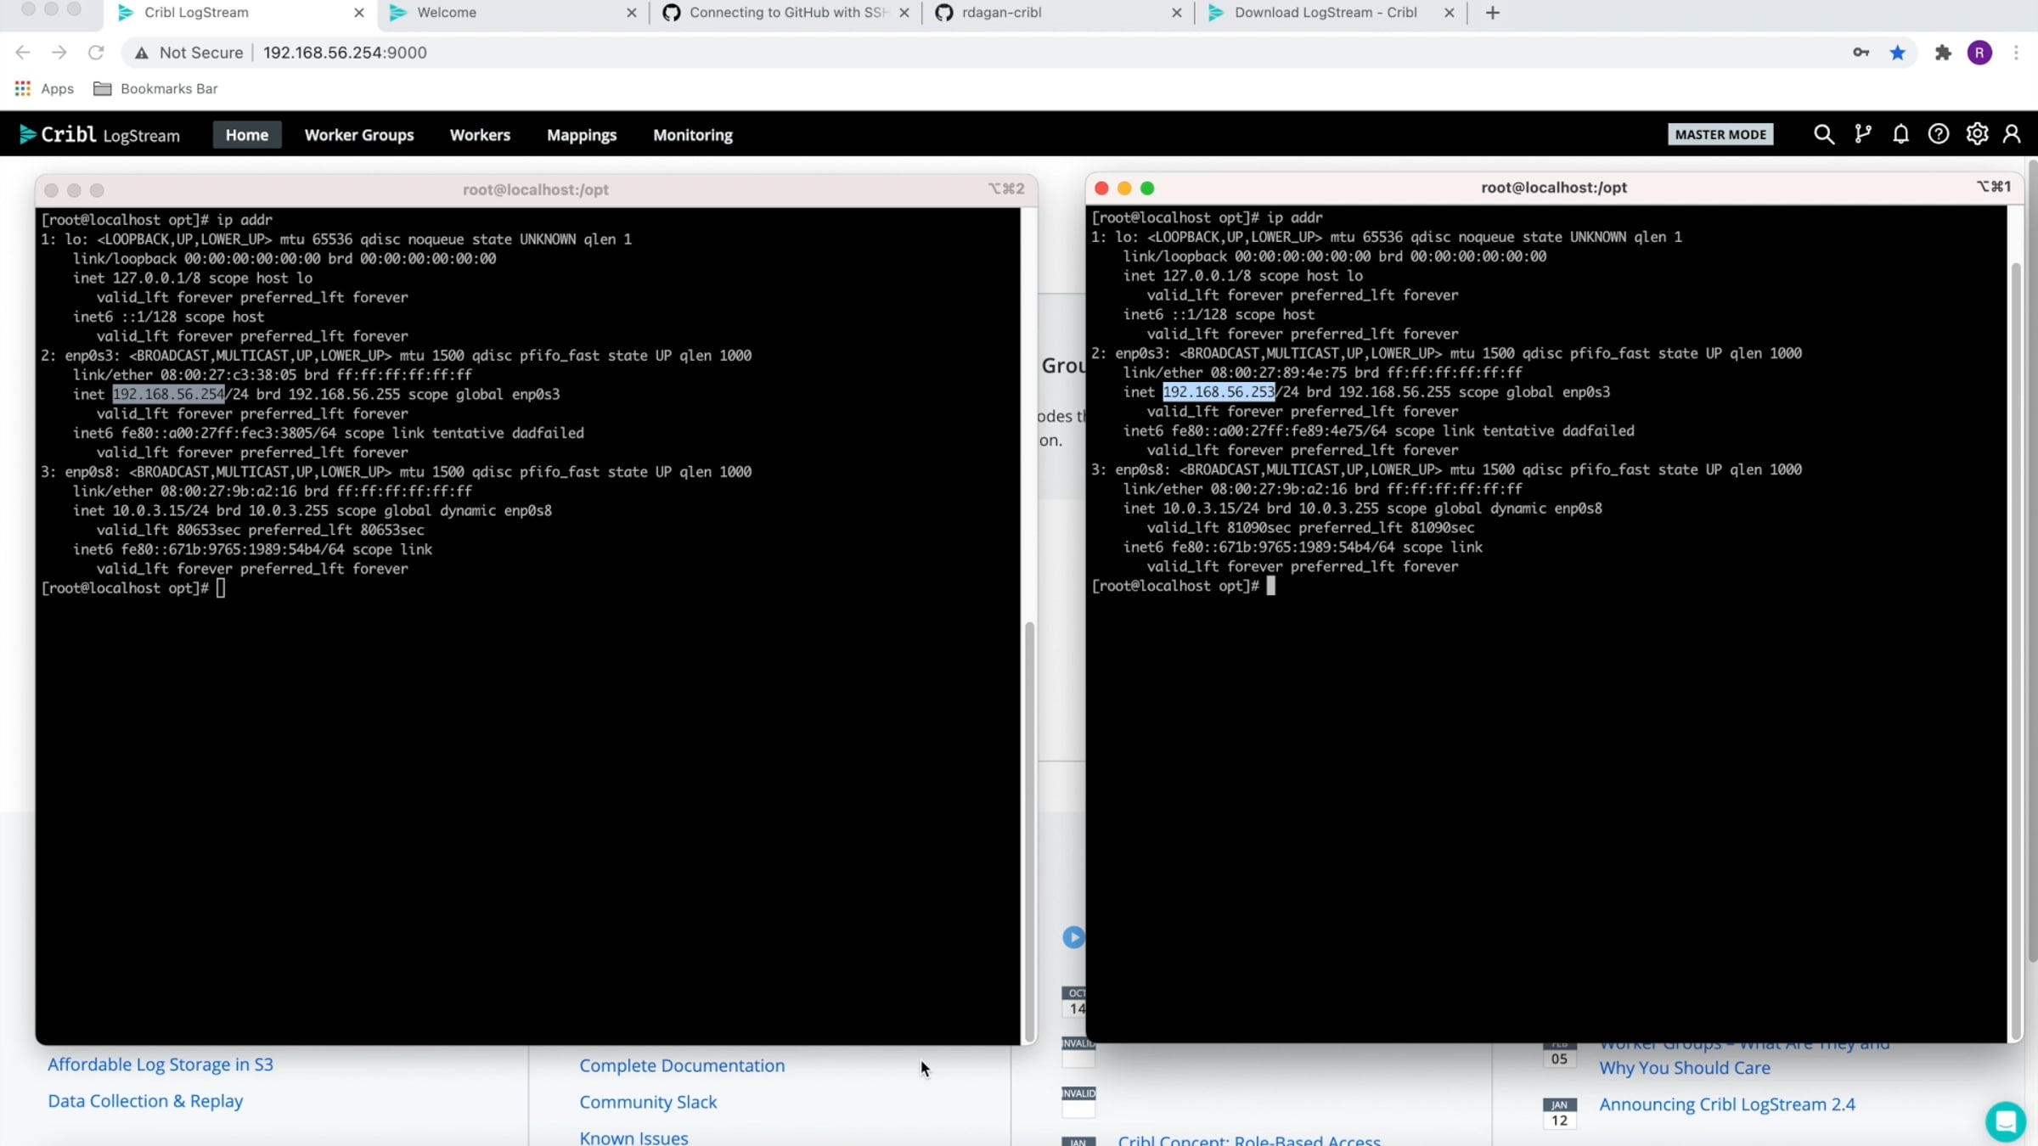
Task: Click the MASTER MODE badge
Action: [1720, 134]
